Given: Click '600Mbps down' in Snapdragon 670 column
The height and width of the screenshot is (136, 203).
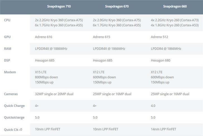Looking at the screenshot, I should point(104,77).
